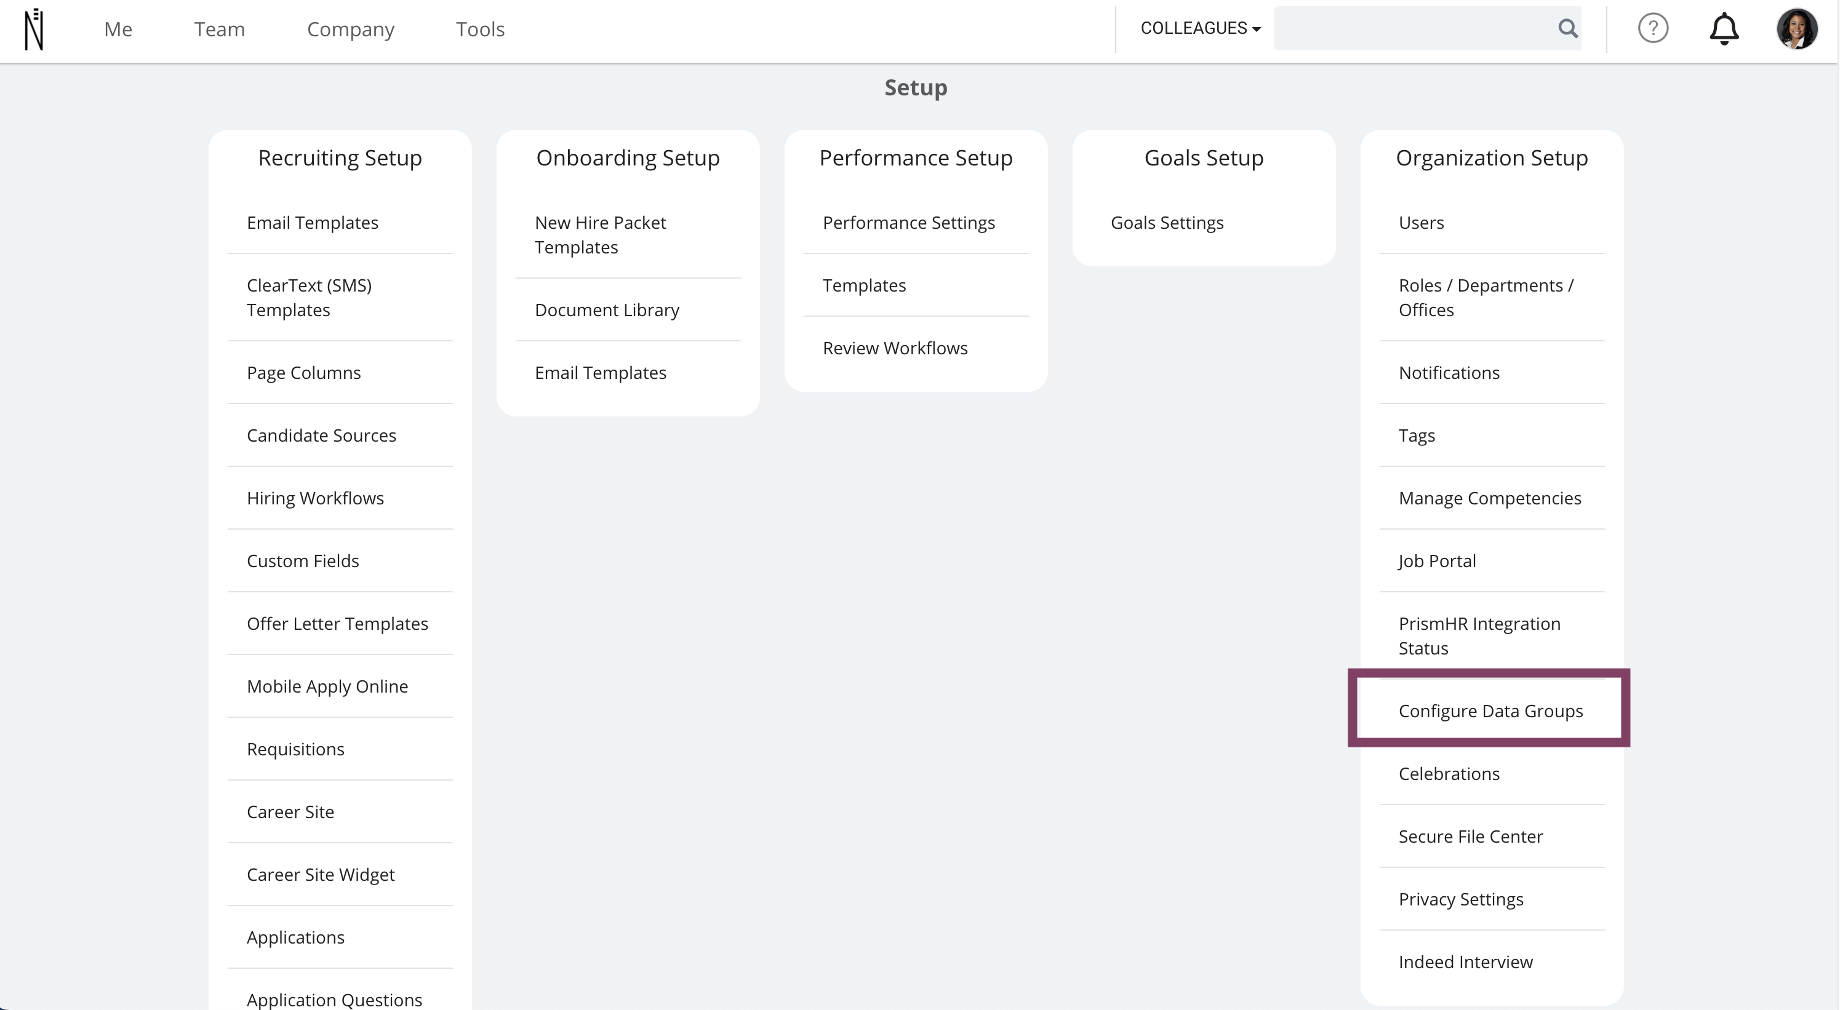Expand the COLLEAGUES dropdown
Viewport: 1840px width, 1010px height.
pyautogui.click(x=1200, y=28)
